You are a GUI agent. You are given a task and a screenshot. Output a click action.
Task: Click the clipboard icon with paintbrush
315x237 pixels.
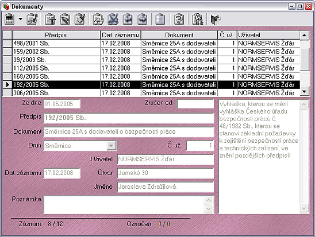click(80, 20)
